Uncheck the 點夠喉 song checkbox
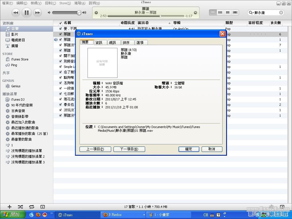The width and height of the screenshot is (292, 219). tap(60, 78)
